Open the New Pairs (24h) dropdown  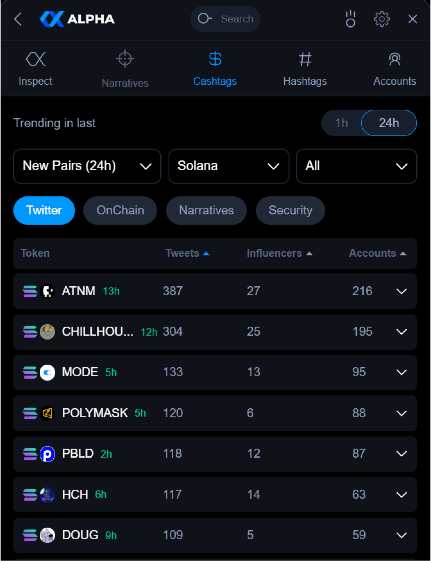pyautogui.click(x=87, y=166)
